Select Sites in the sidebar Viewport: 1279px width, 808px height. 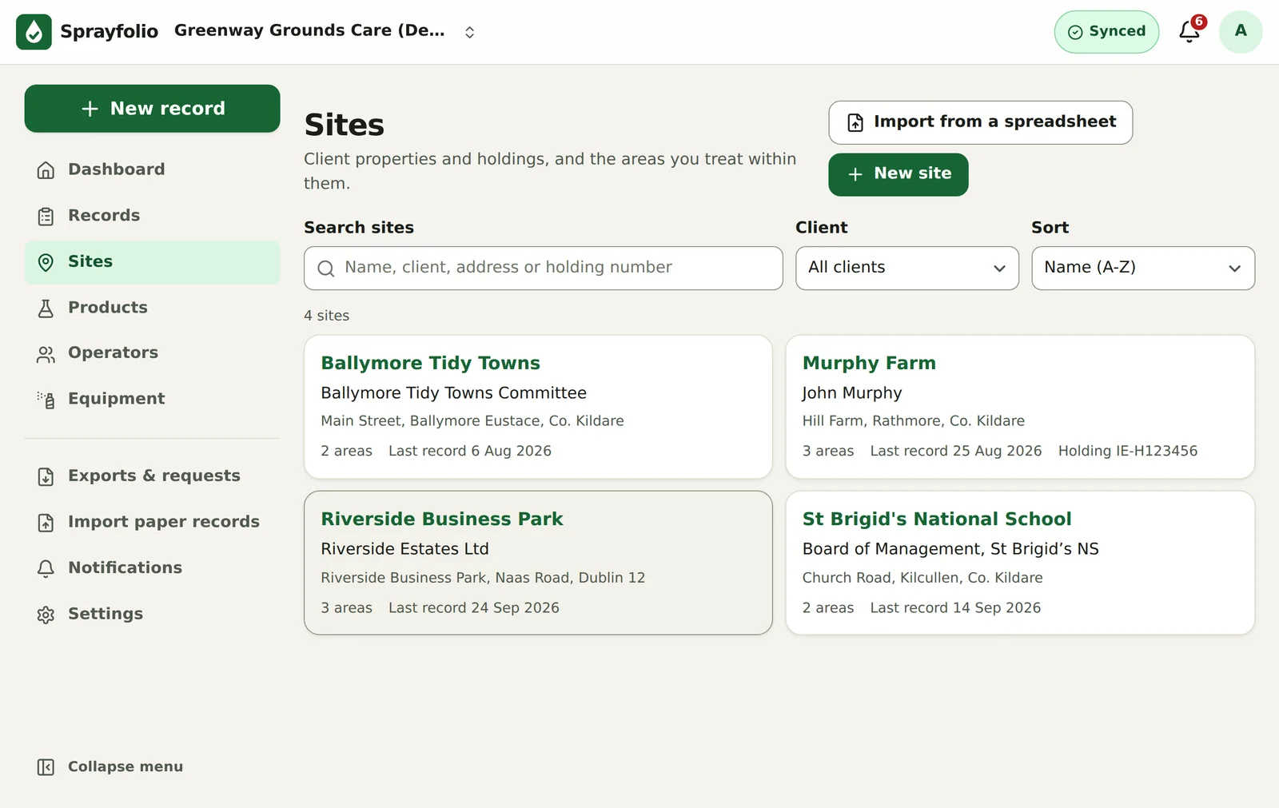click(152, 262)
